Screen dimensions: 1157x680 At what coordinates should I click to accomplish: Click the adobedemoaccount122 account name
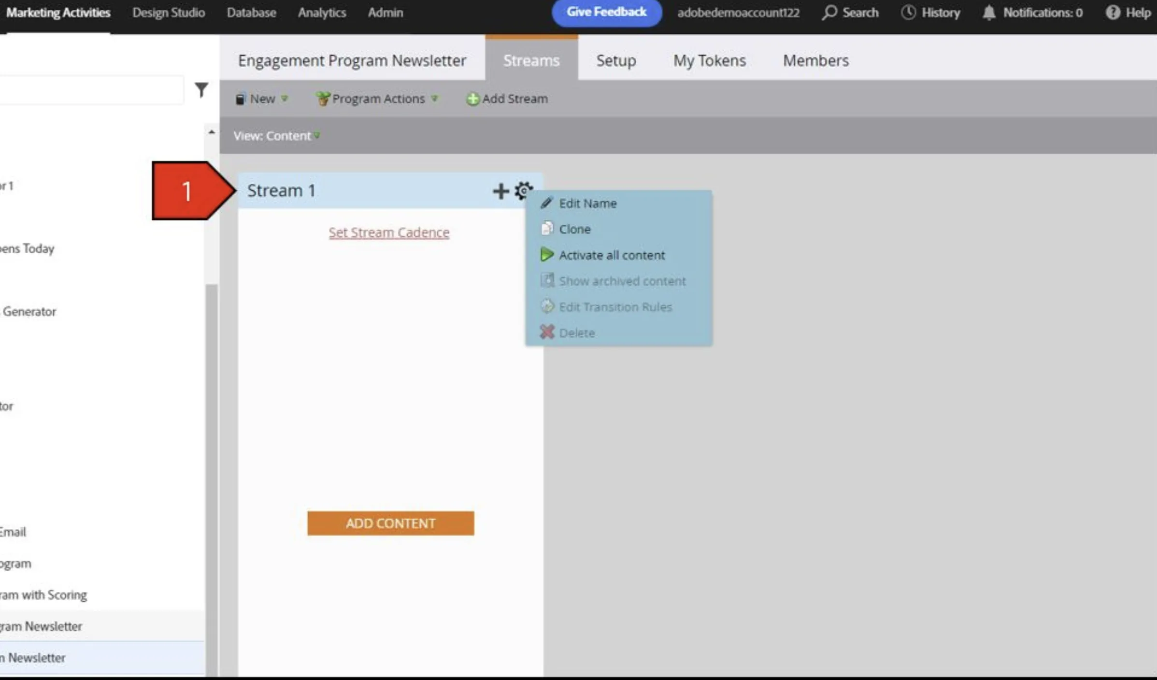pos(738,13)
